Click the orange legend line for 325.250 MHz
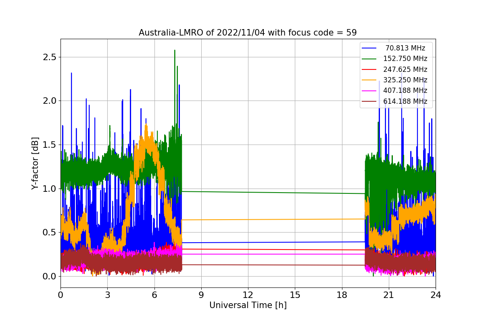This screenshot has height=323, width=484. (369, 80)
